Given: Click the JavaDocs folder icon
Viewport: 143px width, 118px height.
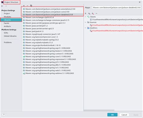Looking at the screenshot, I should tap(88, 28).
